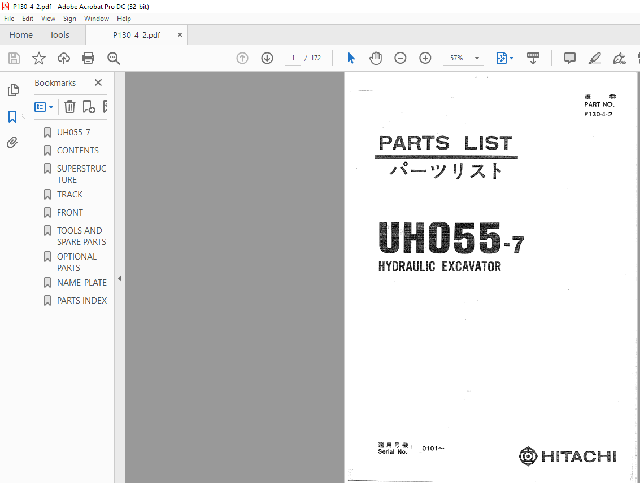Zoom out with minus icon
The width and height of the screenshot is (640, 483).
[x=400, y=58]
